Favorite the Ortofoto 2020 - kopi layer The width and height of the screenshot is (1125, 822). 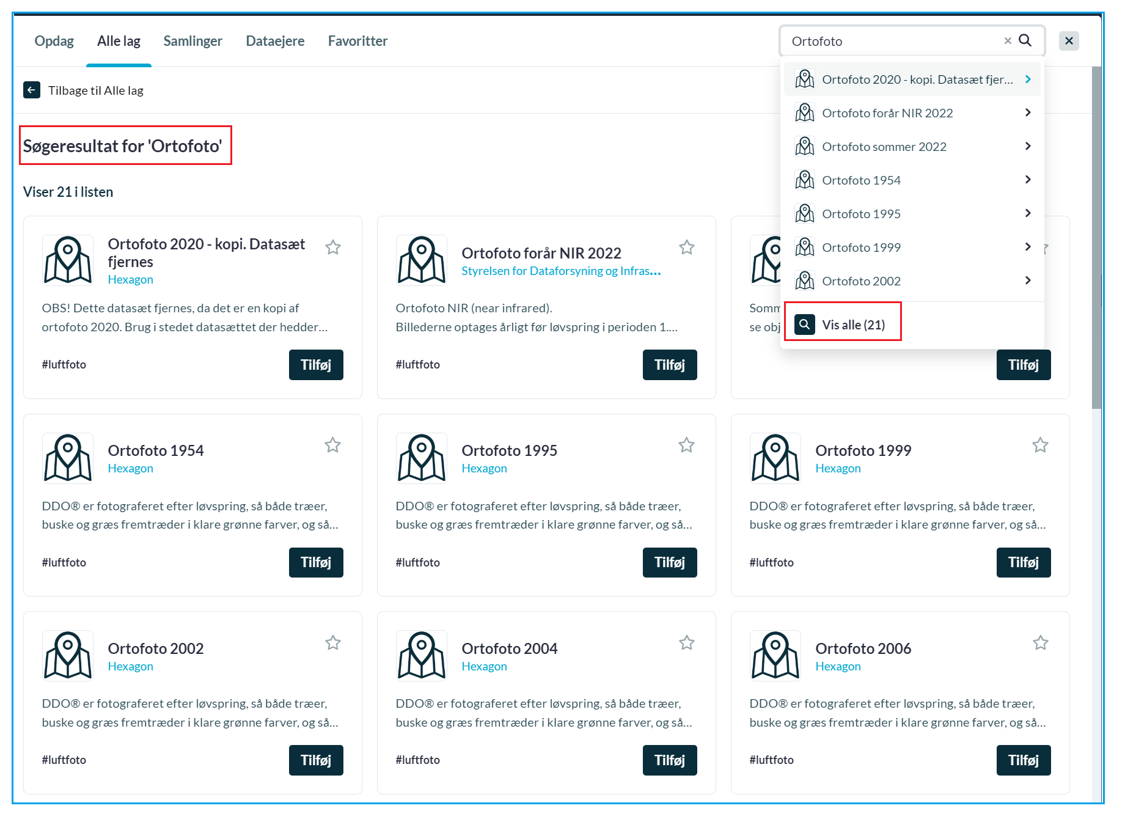coord(333,248)
